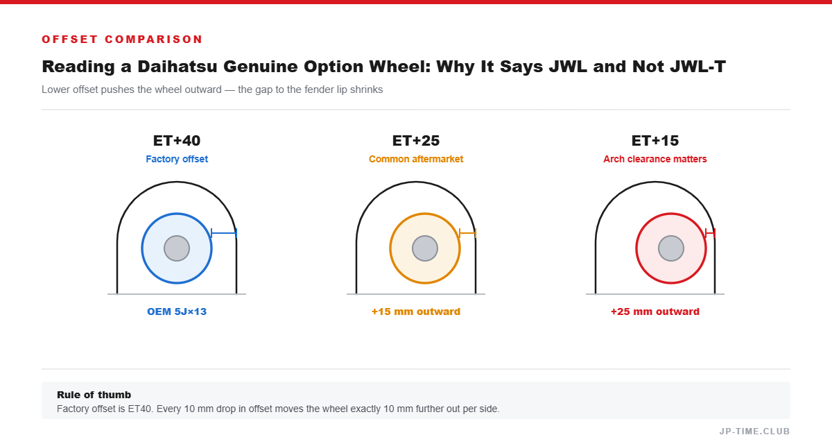Viewport: 832px width, 444px height.
Task: Select the ET+15 heading
Action: (x=655, y=141)
